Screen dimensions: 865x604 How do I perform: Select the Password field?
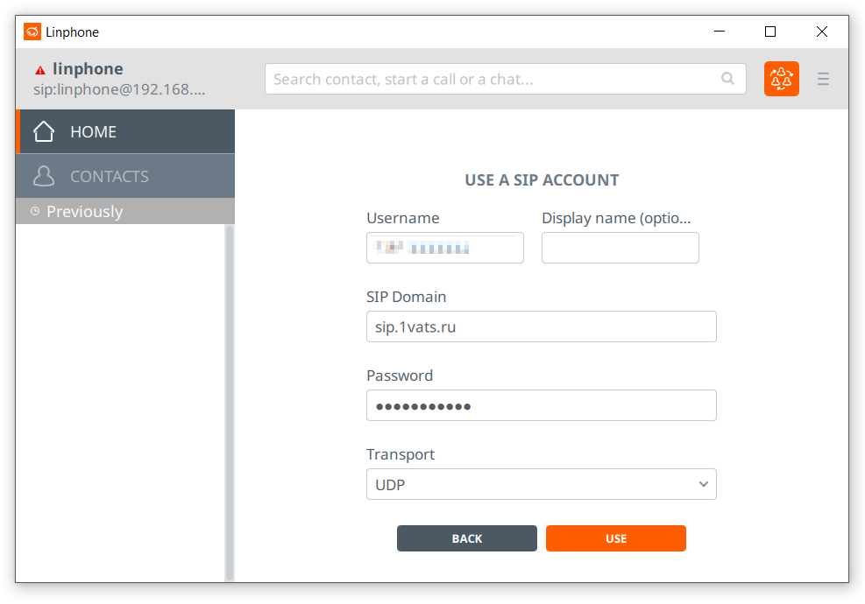pyautogui.click(x=541, y=405)
